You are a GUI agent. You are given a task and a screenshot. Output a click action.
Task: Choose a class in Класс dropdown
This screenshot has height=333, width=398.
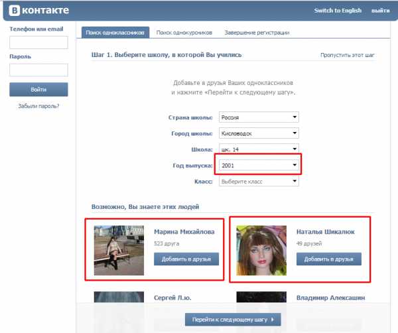[x=259, y=181]
